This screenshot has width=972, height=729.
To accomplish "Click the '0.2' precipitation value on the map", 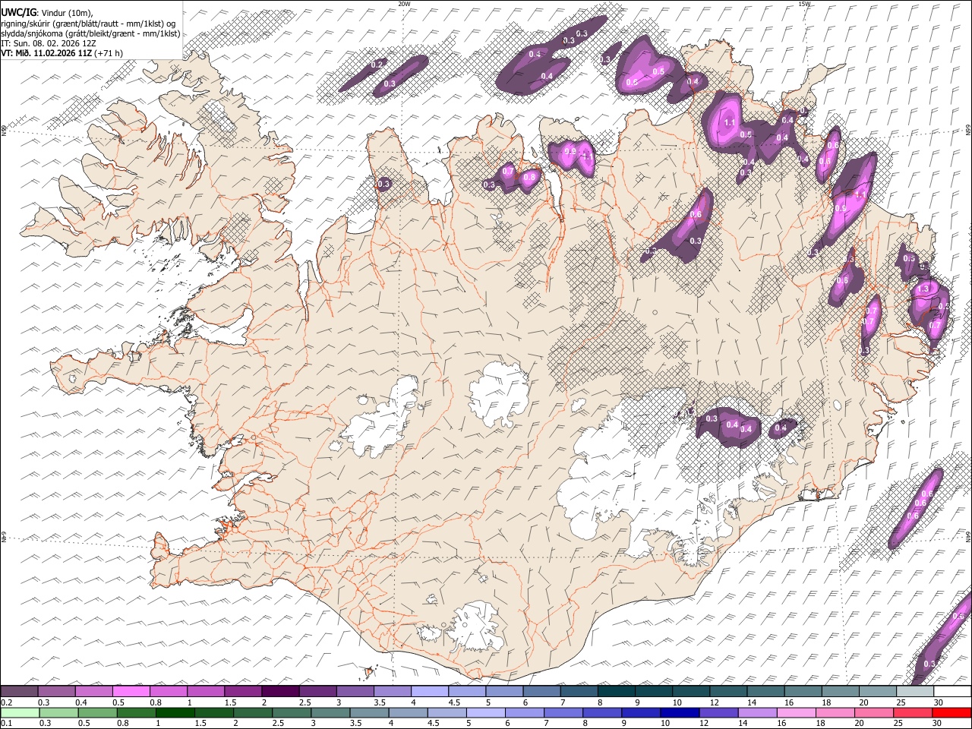I will [377, 65].
